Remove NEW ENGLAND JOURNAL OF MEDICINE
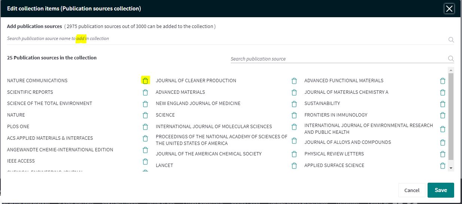The image size is (462, 204). point(294,104)
